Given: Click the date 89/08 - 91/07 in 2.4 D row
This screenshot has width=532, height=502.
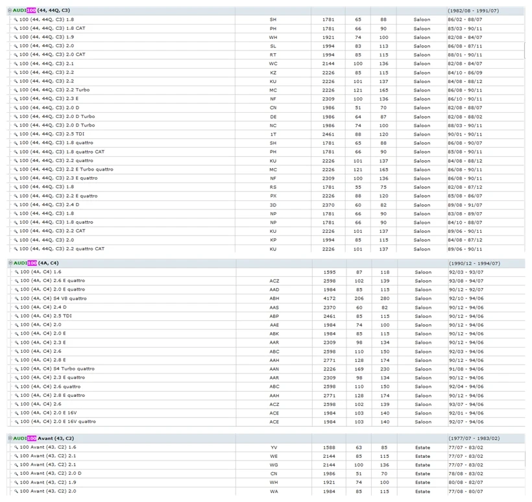Looking at the screenshot, I should tap(465, 205).
